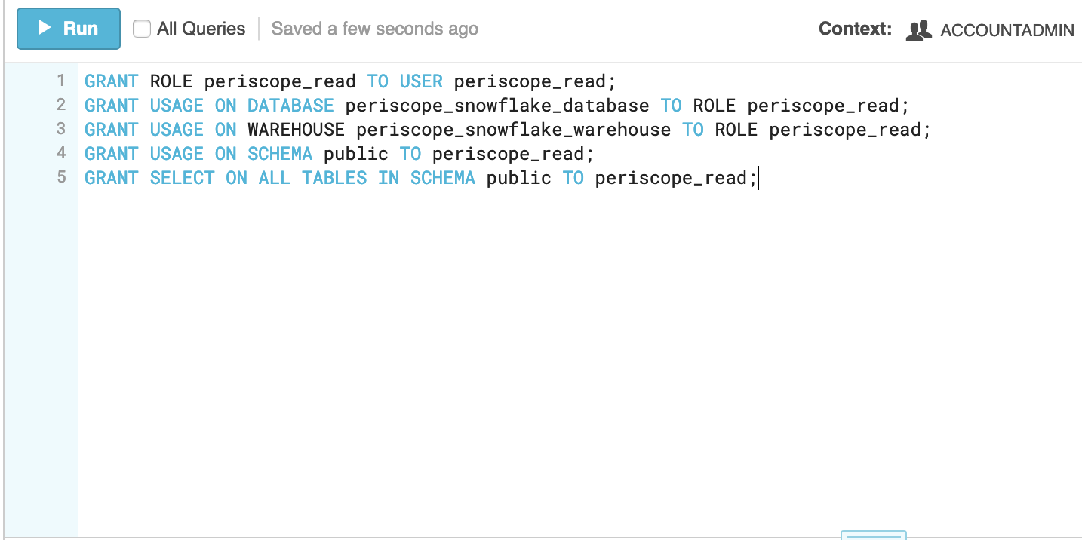Viewport: 1082px width, 540px height.
Task: Click the 'Saved a few seconds ago' status
Action: [375, 29]
